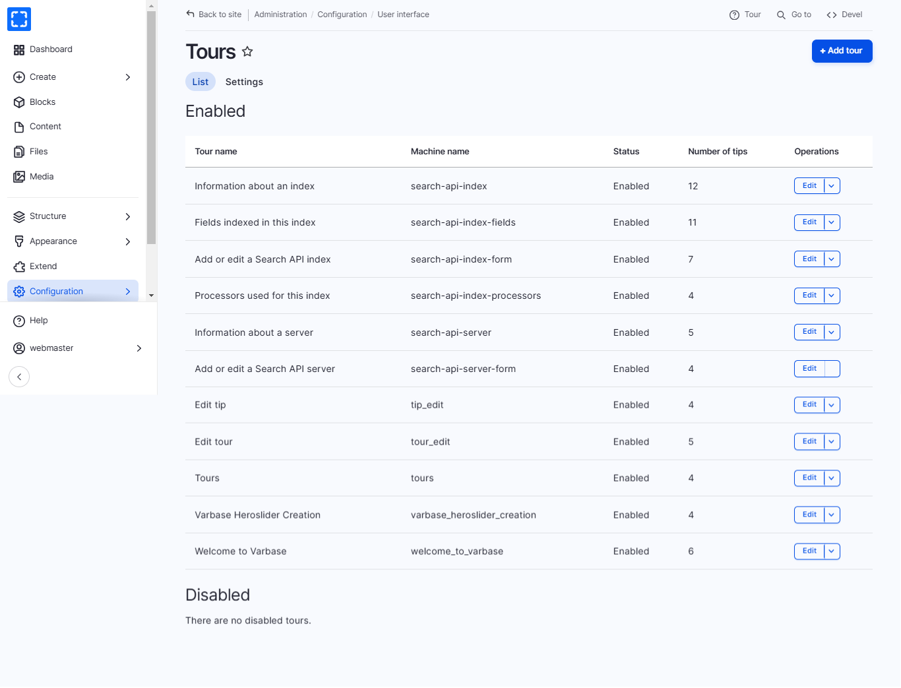This screenshot has width=901, height=688.
Task: Open the Devel menu
Action: click(x=844, y=15)
